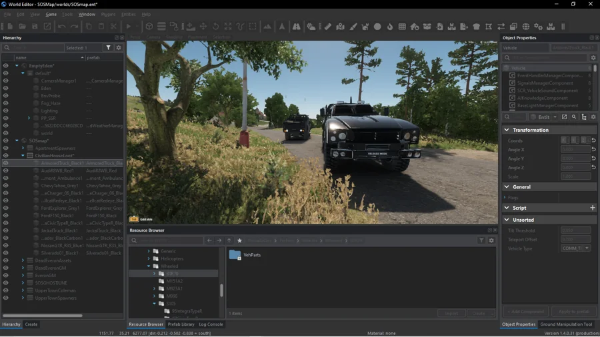Expand the ApartmentSpawners layer

23,149
